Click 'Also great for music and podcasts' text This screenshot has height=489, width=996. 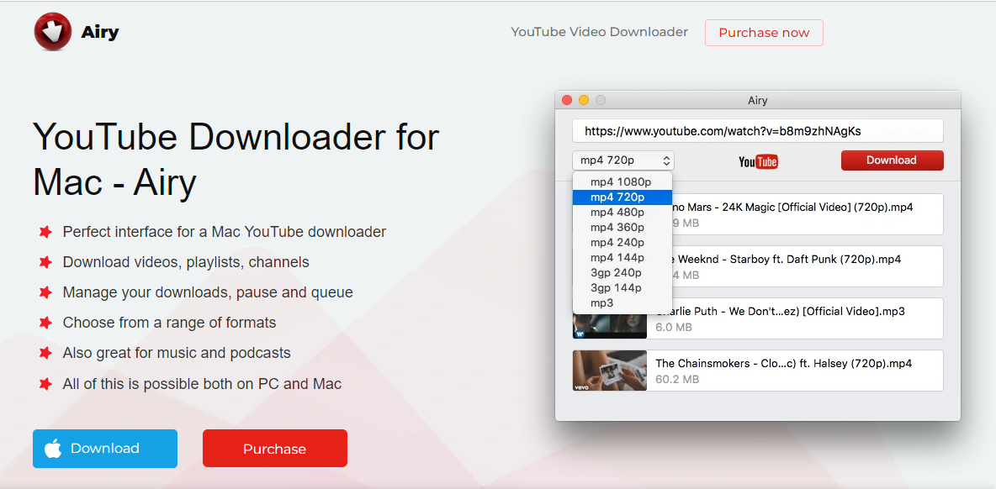pos(177,353)
